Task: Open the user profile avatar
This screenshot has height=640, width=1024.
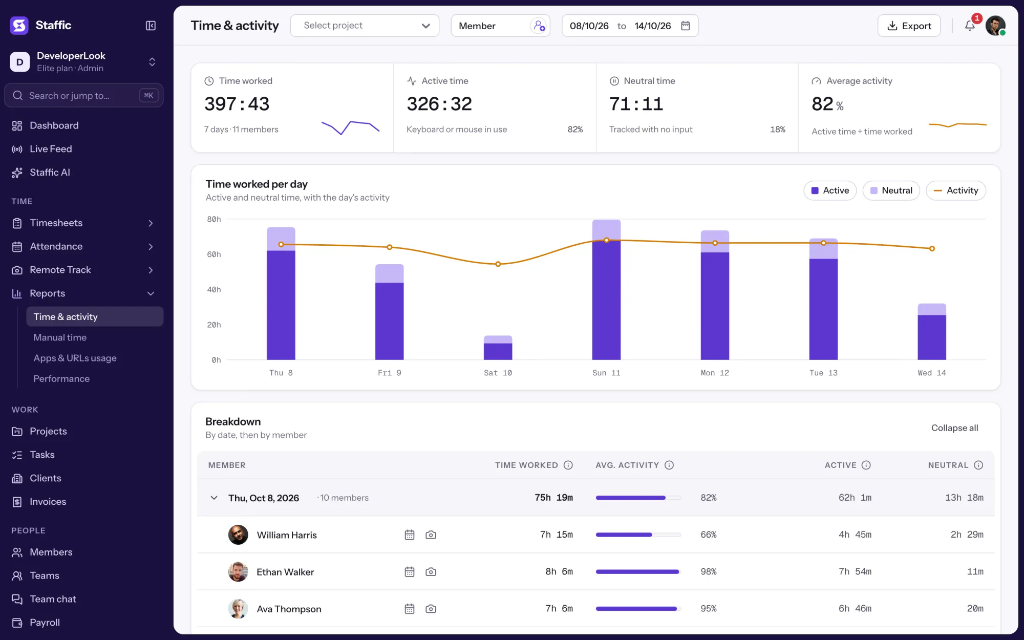Action: coord(995,26)
